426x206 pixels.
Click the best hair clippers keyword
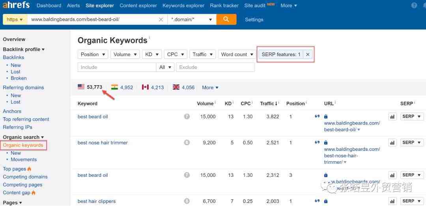[97, 201]
